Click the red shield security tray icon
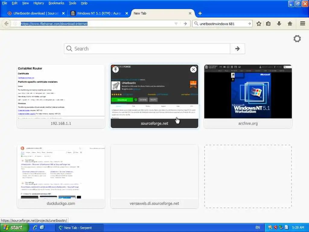This screenshot has width=309, height=232. coord(276,227)
